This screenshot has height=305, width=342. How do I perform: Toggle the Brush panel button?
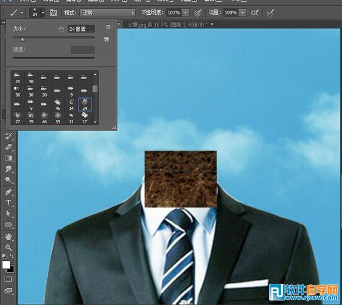54,12
